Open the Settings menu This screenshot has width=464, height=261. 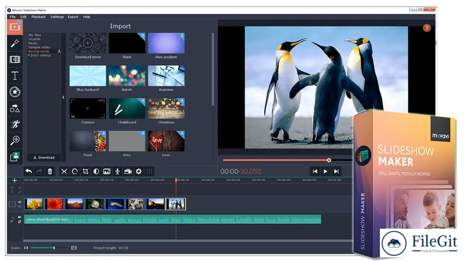(x=57, y=17)
